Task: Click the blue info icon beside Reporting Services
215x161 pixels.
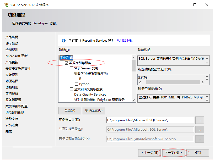Action: point(64,41)
